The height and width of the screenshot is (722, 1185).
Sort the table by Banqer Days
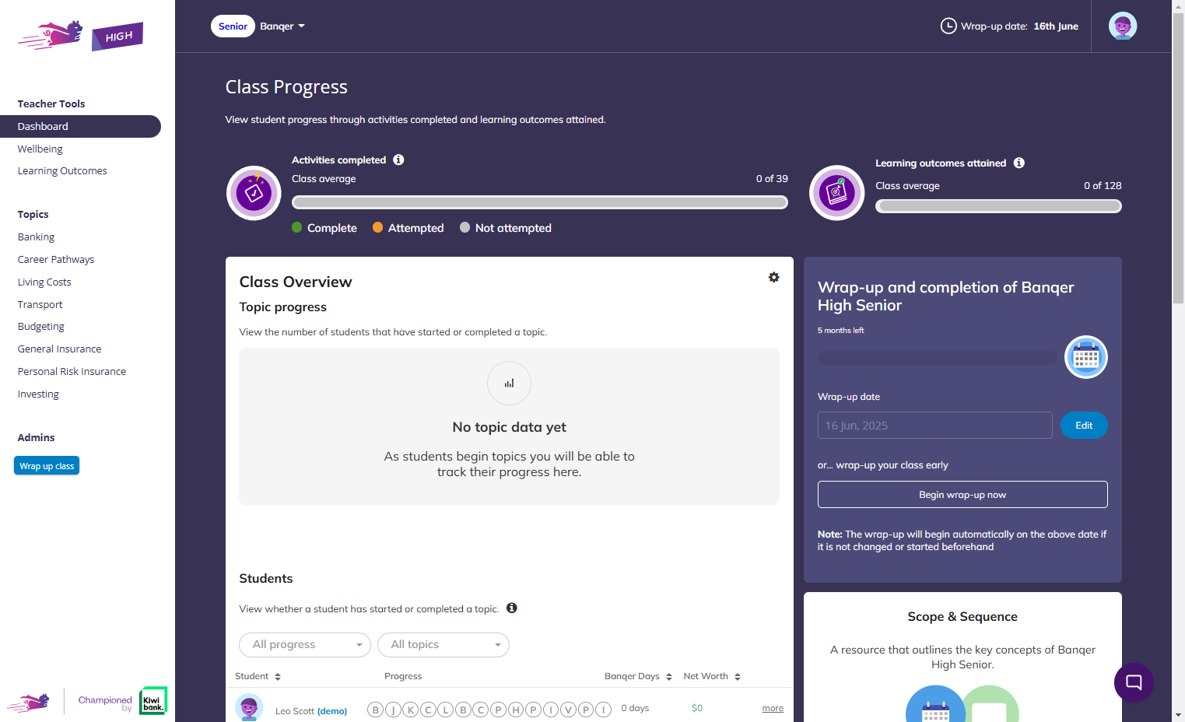point(638,676)
